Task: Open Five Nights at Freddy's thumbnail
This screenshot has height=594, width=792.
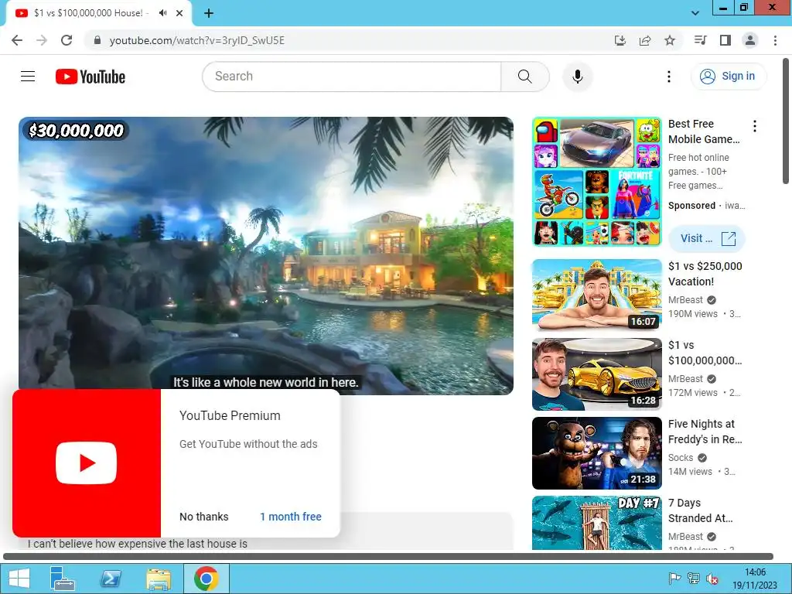Action: 597,453
